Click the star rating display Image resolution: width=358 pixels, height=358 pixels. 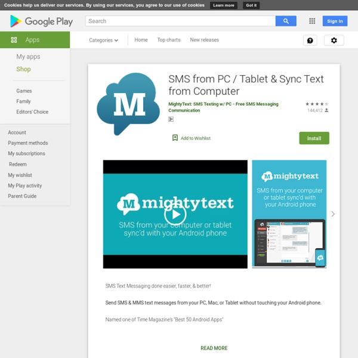click(x=317, y=104)
